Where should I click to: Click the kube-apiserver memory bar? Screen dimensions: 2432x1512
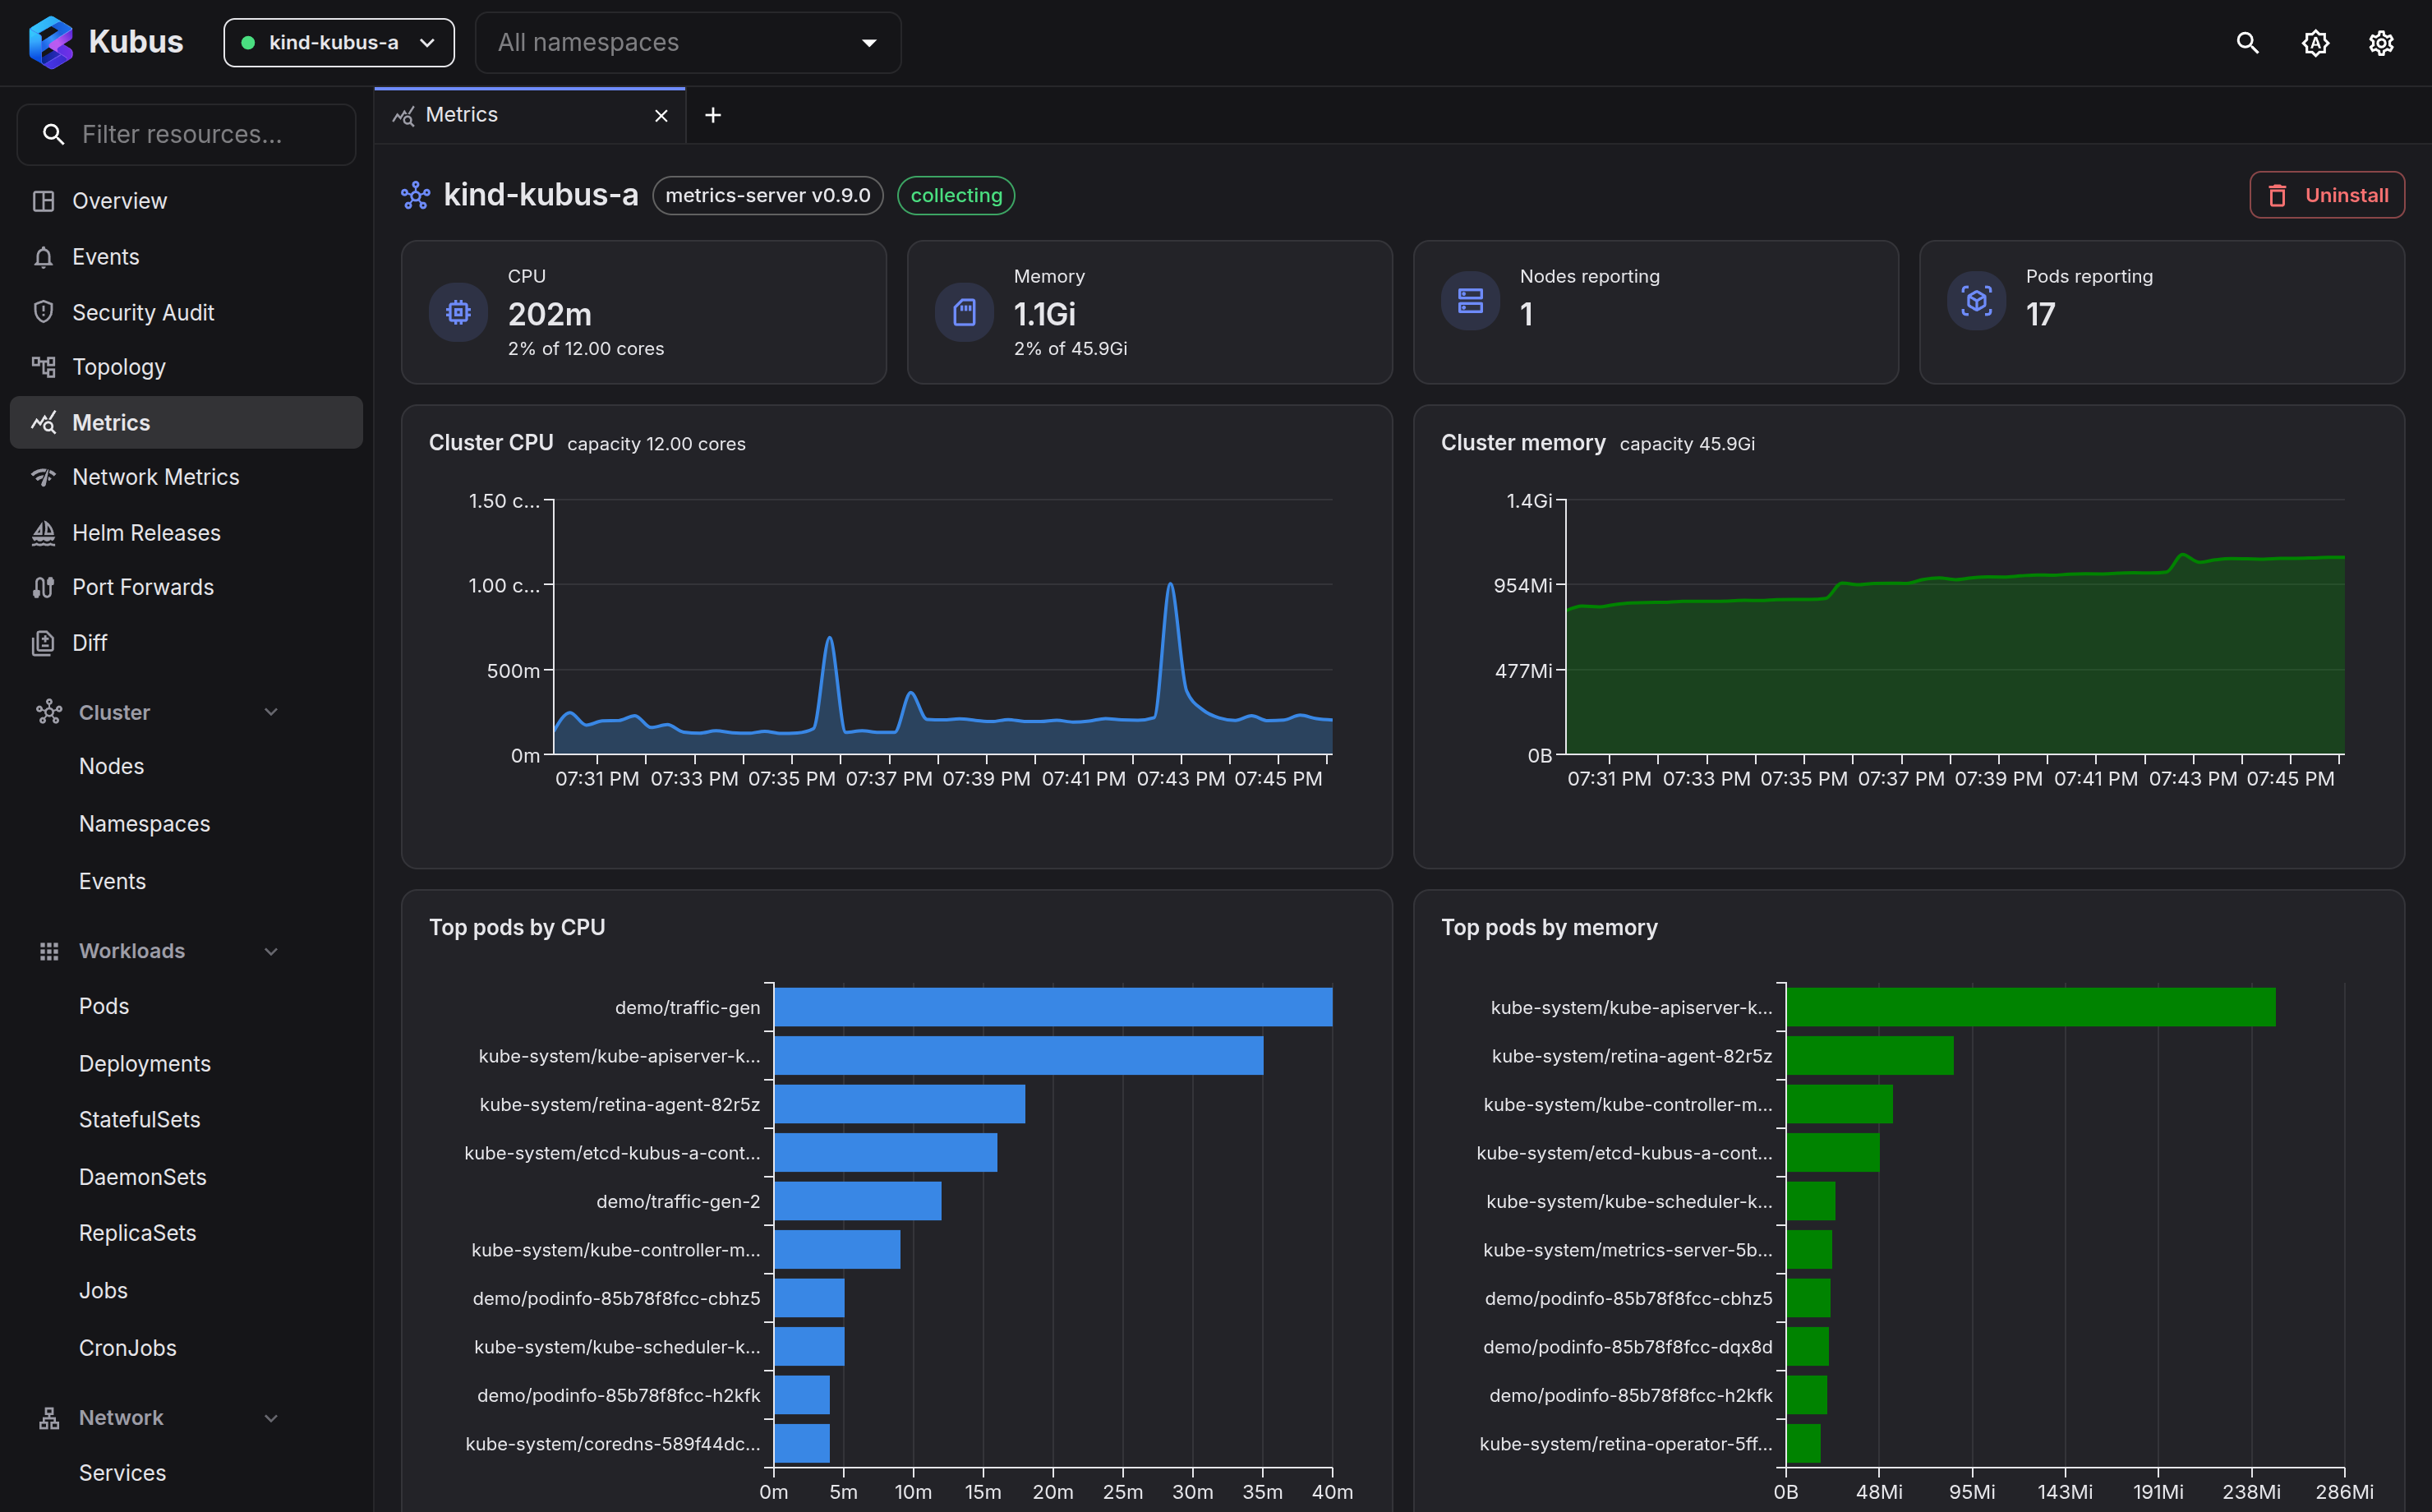2031,1007
